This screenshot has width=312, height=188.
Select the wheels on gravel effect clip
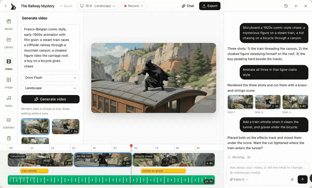tap(163, 171)
